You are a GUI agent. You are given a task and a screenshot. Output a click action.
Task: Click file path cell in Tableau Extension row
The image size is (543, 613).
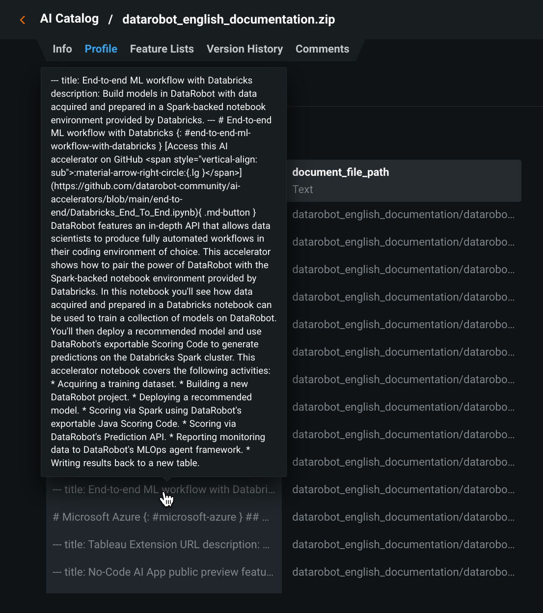tap(403, 545)
